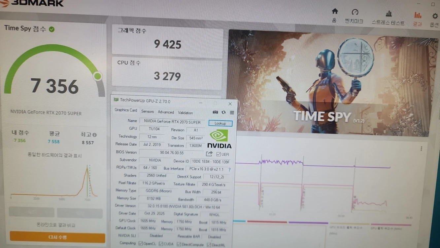This screenshot has width=440, height=248.
Task: Click 온라인으로 결과 비교 link
Action: tap(56, 225)
